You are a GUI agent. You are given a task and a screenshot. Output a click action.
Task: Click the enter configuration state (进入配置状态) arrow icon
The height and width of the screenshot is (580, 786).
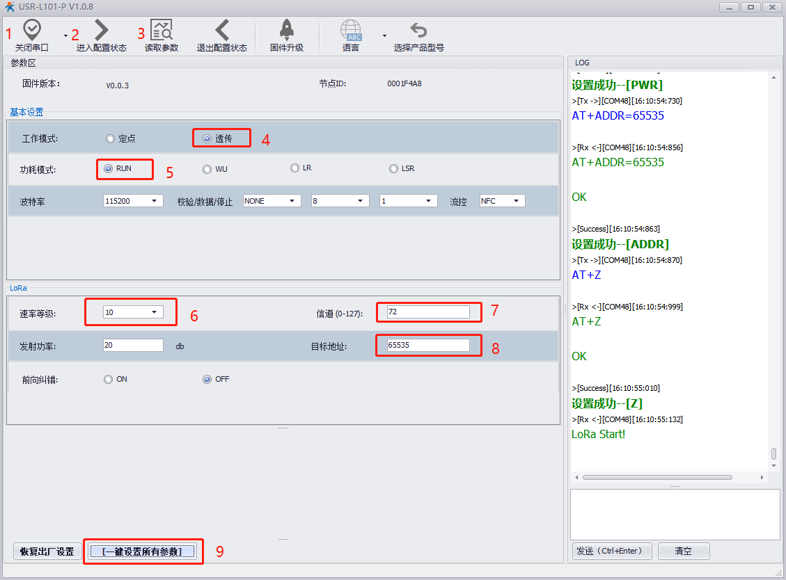click(102, 31)
